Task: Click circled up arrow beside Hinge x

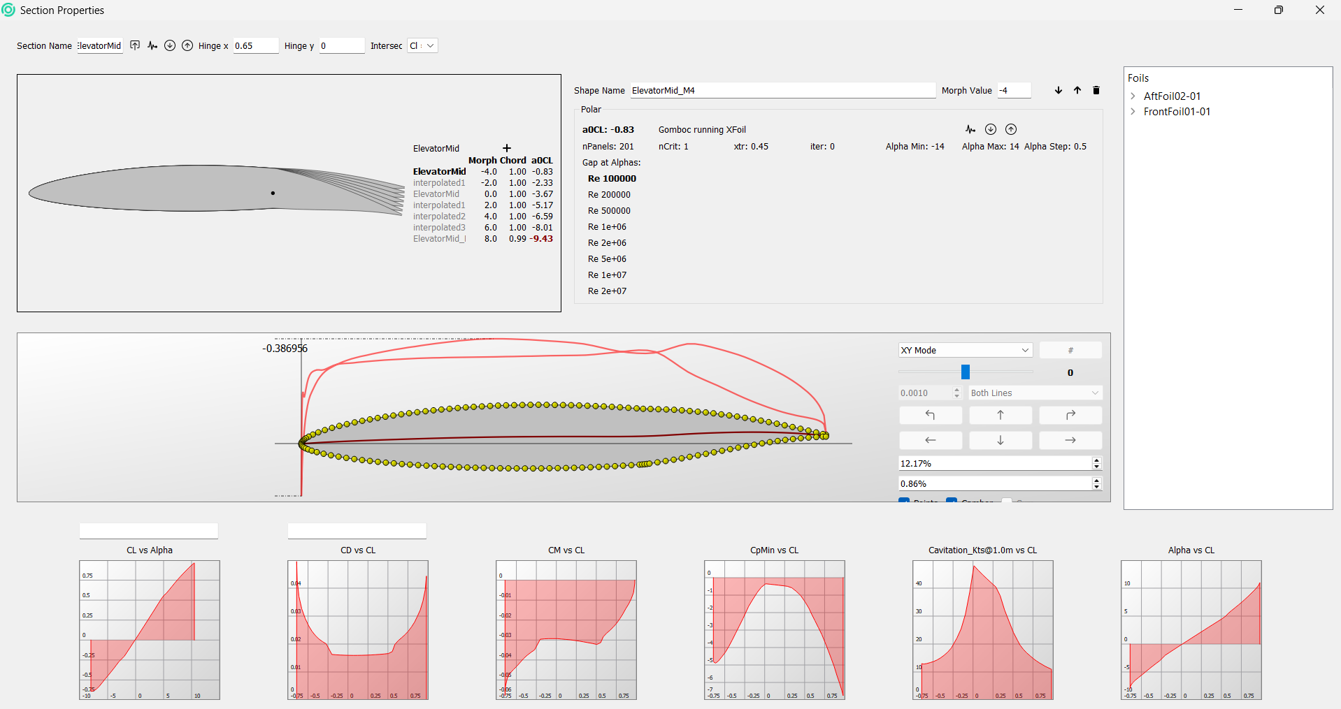Action: 187,45
